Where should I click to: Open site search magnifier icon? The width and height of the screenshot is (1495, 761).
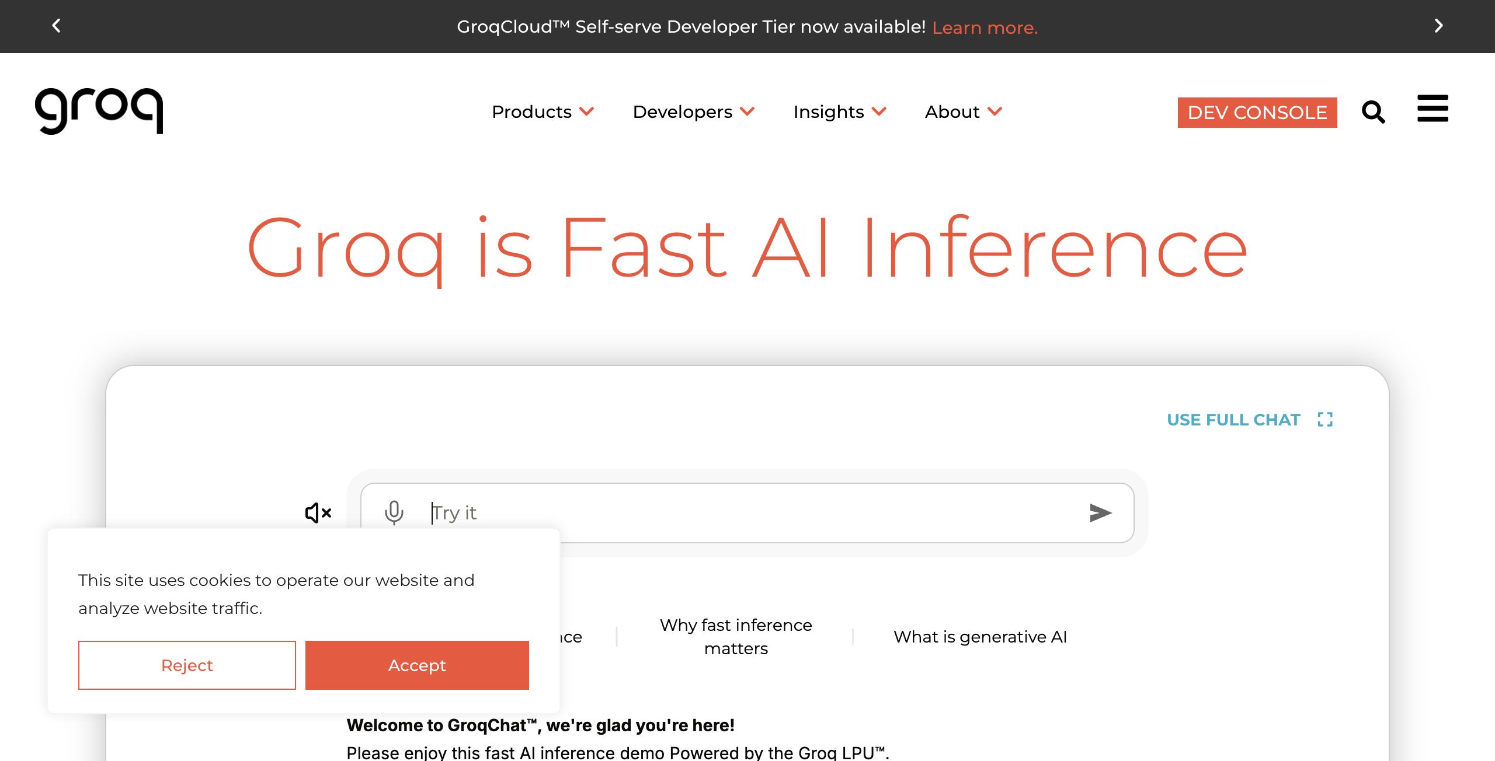[1373, 112]
